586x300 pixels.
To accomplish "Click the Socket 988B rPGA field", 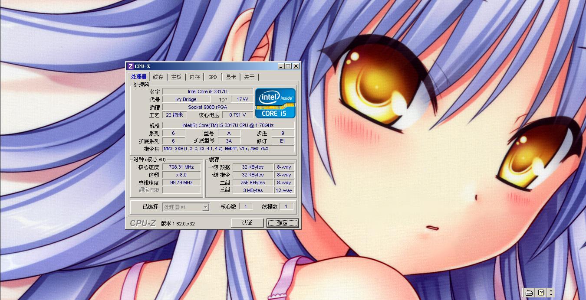I will [x=207, y=107].
